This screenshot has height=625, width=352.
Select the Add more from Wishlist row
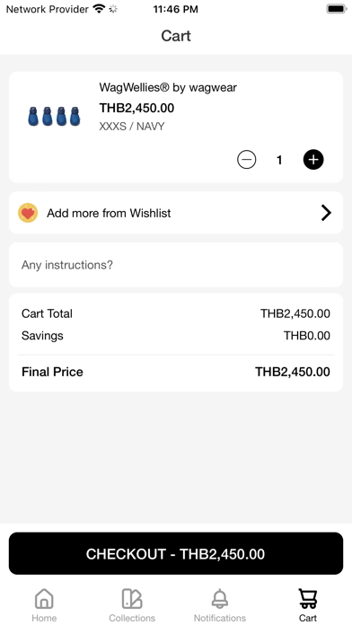(176, 213)
